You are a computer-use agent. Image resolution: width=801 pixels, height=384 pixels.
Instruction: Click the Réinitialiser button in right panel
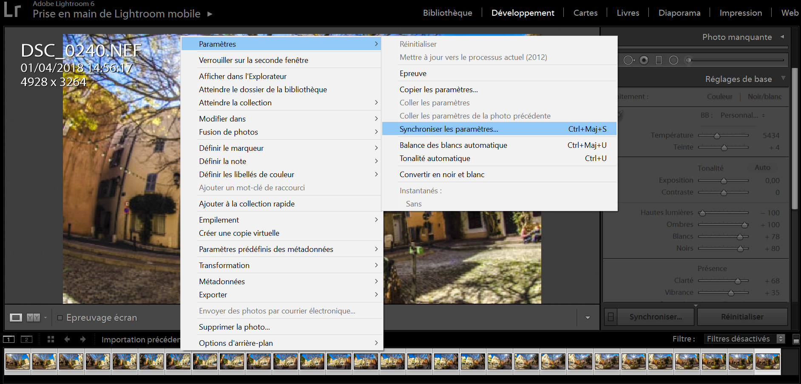pyautogui.click(x=742, y=317)
